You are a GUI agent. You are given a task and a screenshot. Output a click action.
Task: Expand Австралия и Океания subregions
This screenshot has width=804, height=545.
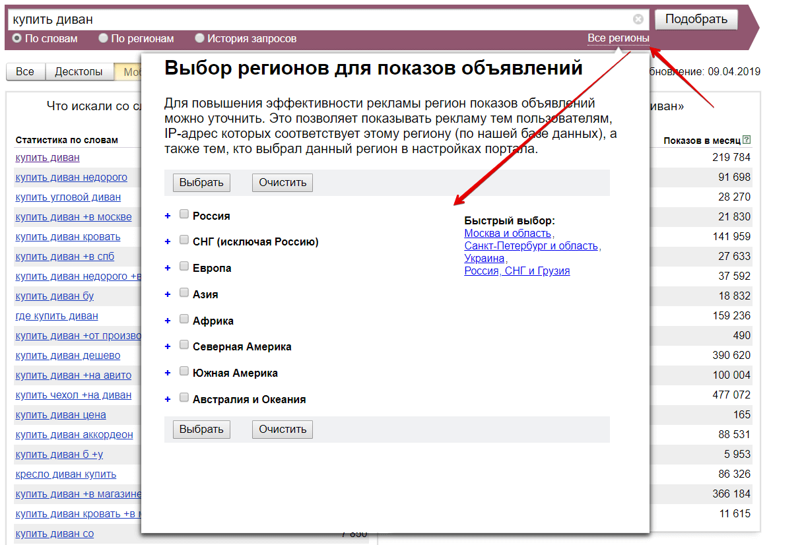point(168,399)
